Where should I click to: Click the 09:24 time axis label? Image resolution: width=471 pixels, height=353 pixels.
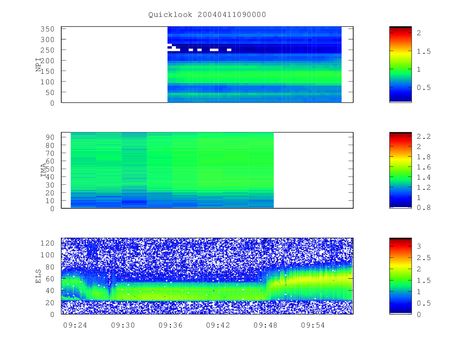(75, 325)
